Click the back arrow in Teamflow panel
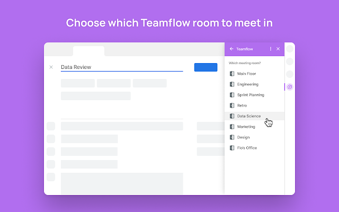 [x=231, y=49]
